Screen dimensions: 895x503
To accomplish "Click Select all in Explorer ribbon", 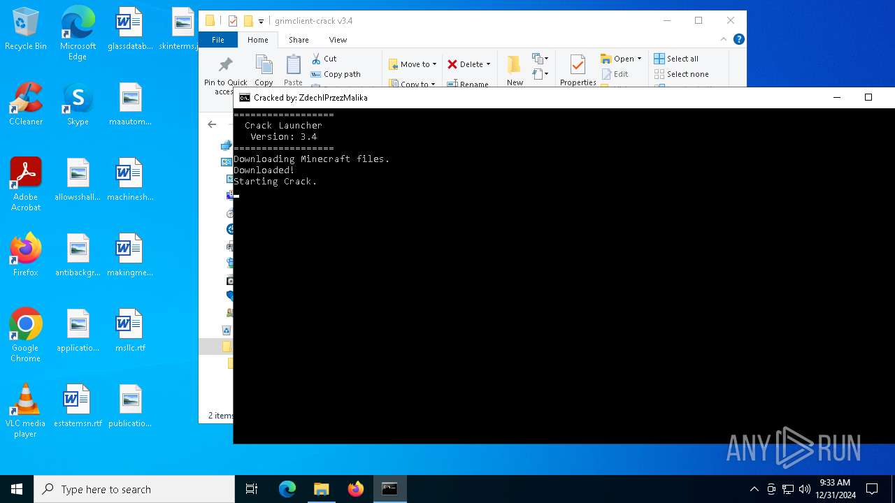I will coord(676,59).
